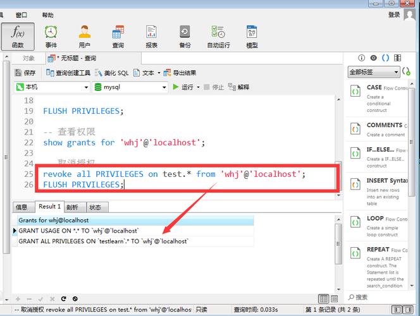Open the 事件 (Event) clock icon
The image size is (420, 316).
click(51, 37)
